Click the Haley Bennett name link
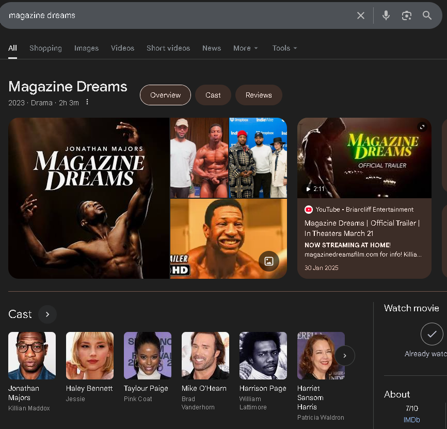Viewport: 447px width, 429px height. [x=89, y=388]
